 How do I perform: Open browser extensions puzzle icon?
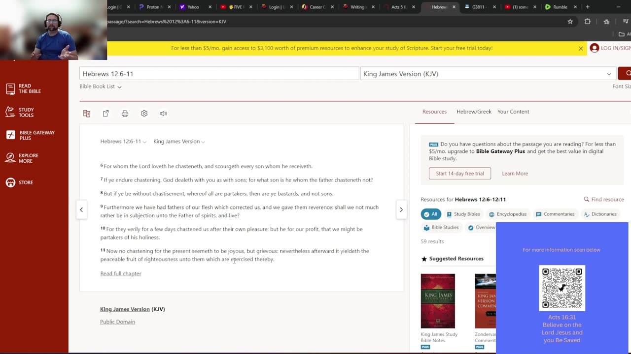click(587, 22)
